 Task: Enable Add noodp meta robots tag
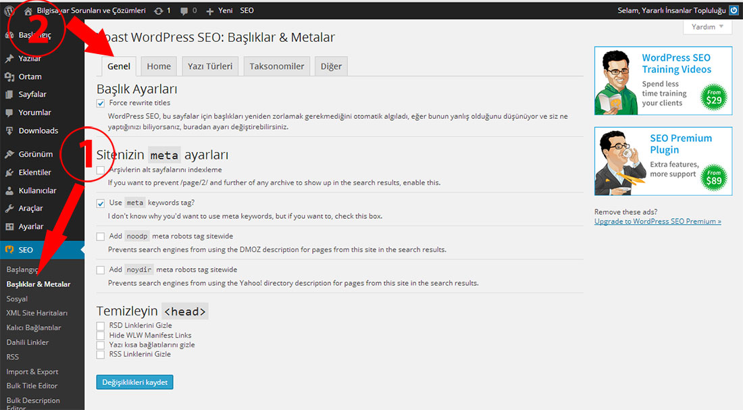pos(101,236)
